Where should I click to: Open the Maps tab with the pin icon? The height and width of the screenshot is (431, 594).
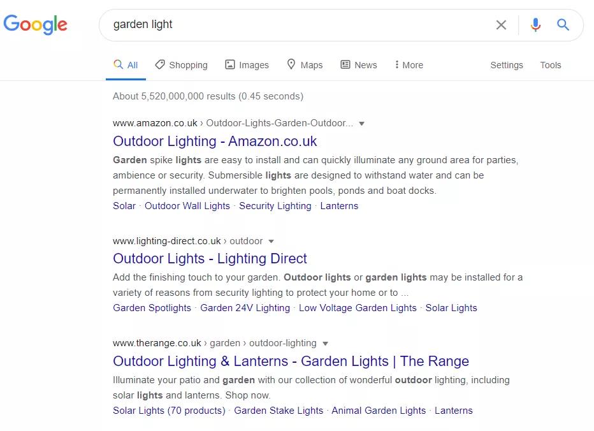(305, 65)
